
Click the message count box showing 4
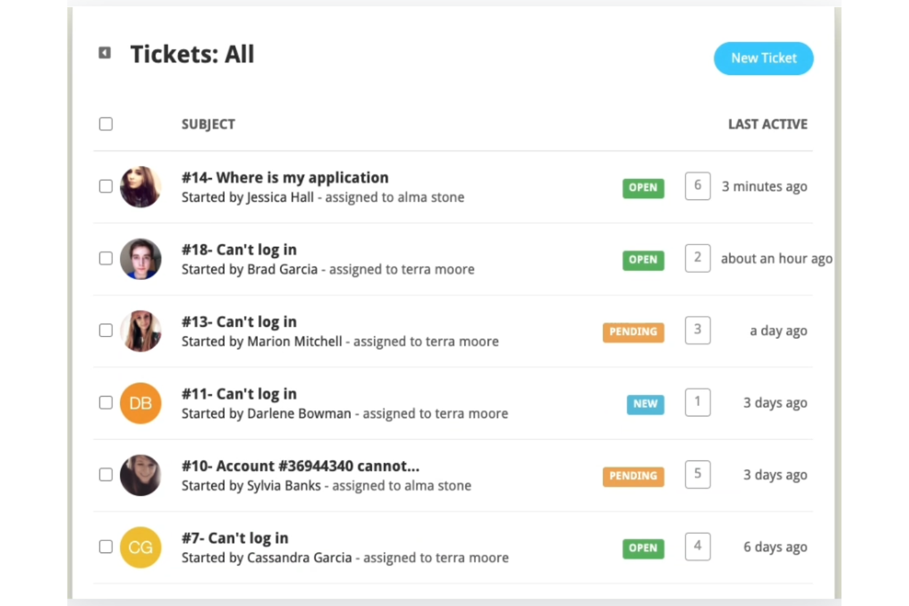(x=697, y=546)
